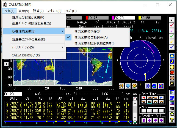This screenshot has height=128, width=177.
Task: Click the red orbit crosshair icon
Action: [161, 86]
